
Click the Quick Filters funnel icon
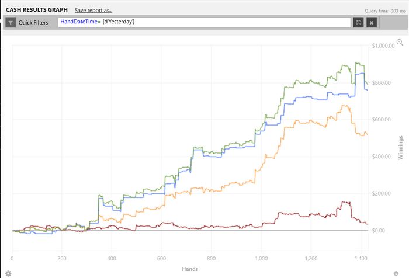pos(11,23)
